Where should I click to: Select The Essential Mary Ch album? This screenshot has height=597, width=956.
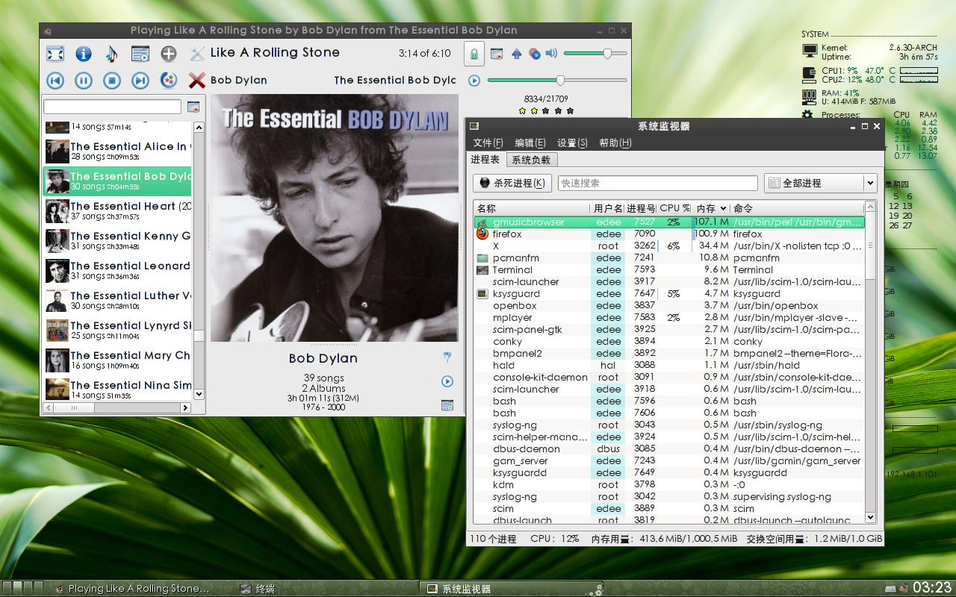click(x=118, y=360)
